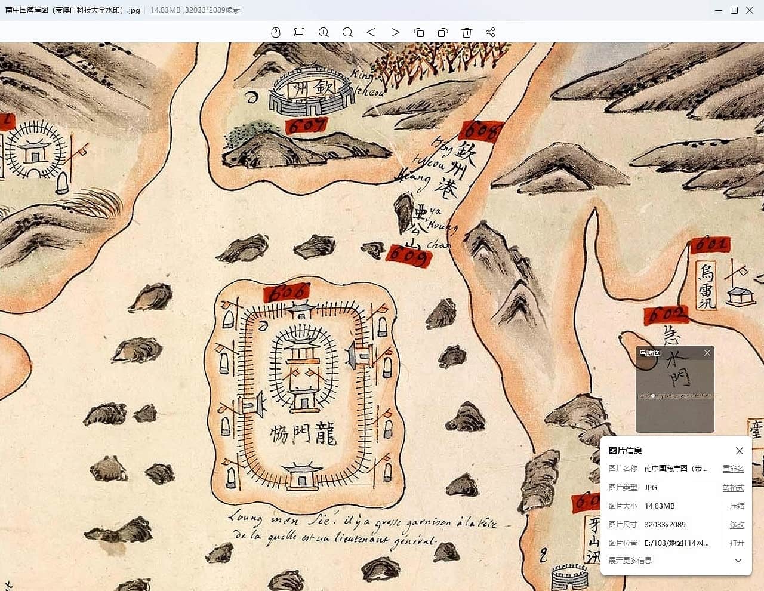Click the 展开更多信息 label

630,561
